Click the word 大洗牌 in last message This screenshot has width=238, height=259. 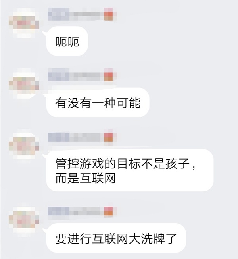tap(147, 238)
